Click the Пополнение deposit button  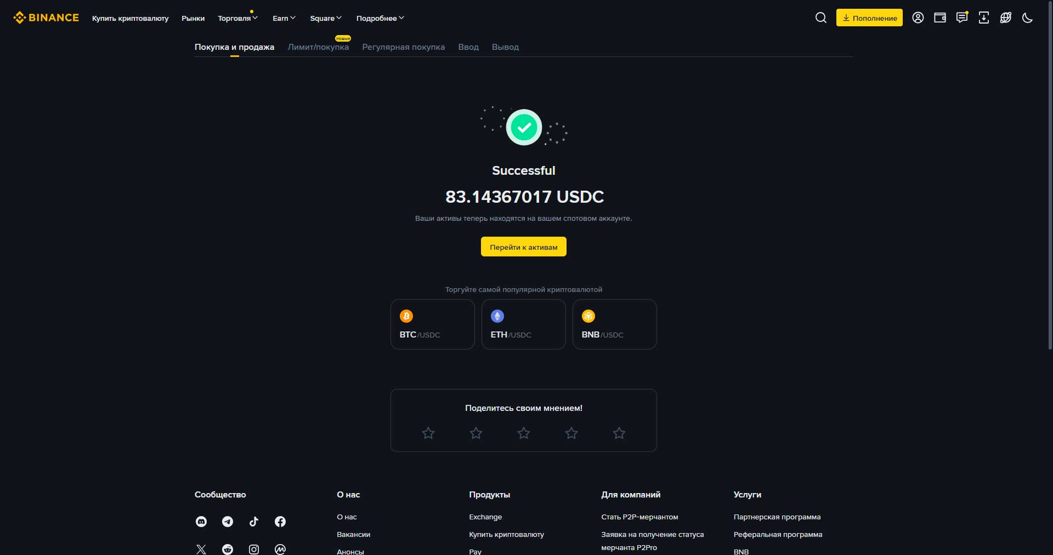[869, 18]
